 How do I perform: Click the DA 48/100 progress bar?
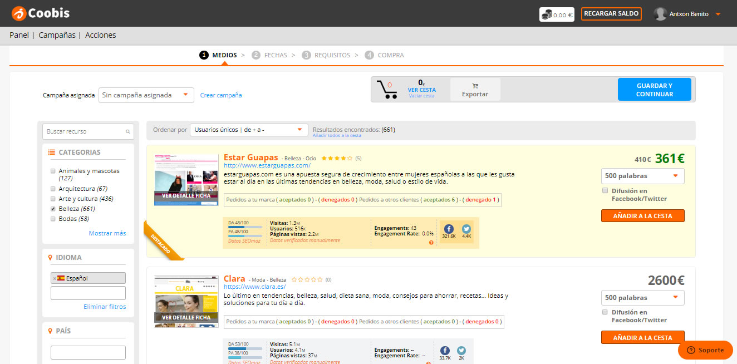click(x=244, y=227)
